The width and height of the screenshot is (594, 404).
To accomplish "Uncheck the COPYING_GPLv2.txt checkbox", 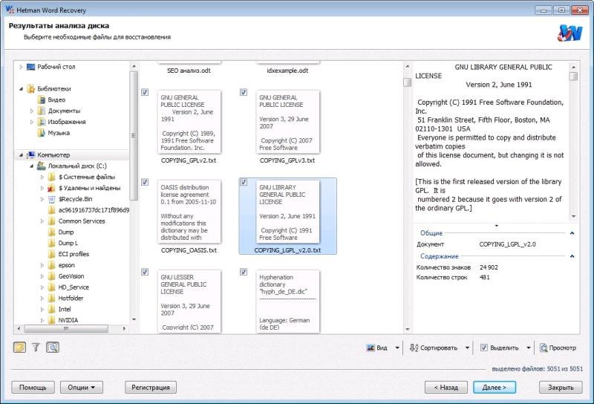I will (145, 92).
